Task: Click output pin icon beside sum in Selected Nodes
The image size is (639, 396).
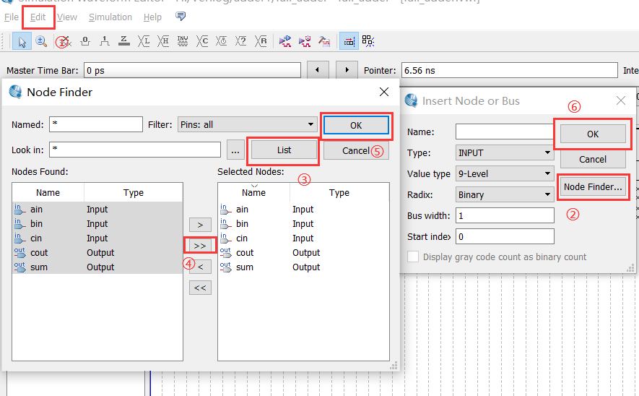Action: point(225,267)
